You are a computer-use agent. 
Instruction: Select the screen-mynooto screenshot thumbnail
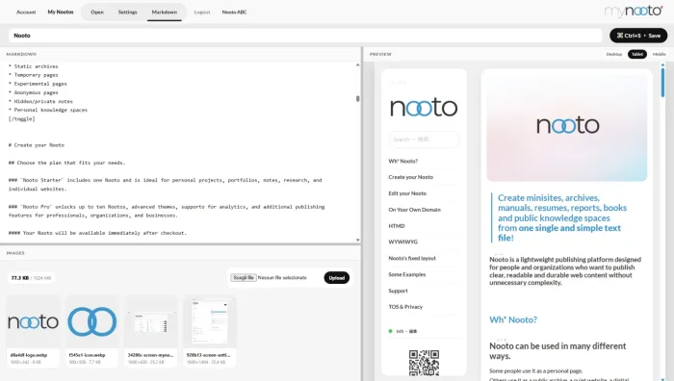(x=151, y=321)
